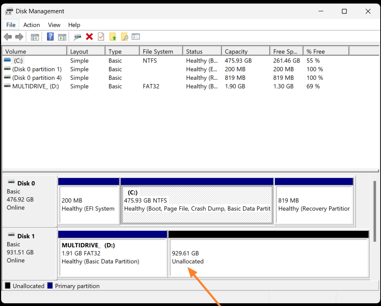Click the checkmark Properties toolbar icon
Screen dimensions: 381x306
click(101, 37)
